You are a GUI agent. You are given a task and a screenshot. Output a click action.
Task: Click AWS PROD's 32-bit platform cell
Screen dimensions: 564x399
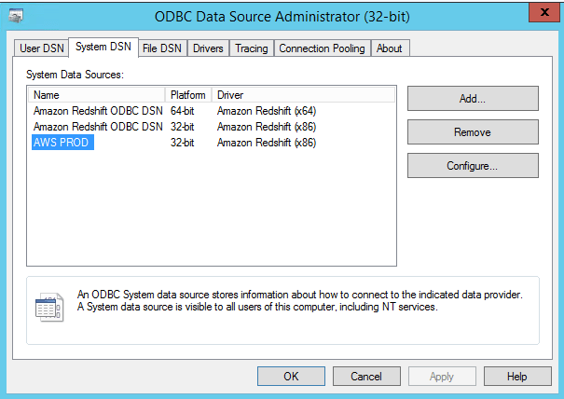point(183,143)
